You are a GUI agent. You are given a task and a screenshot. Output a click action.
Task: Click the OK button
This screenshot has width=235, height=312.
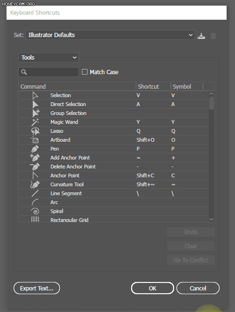tap(153, 288)
